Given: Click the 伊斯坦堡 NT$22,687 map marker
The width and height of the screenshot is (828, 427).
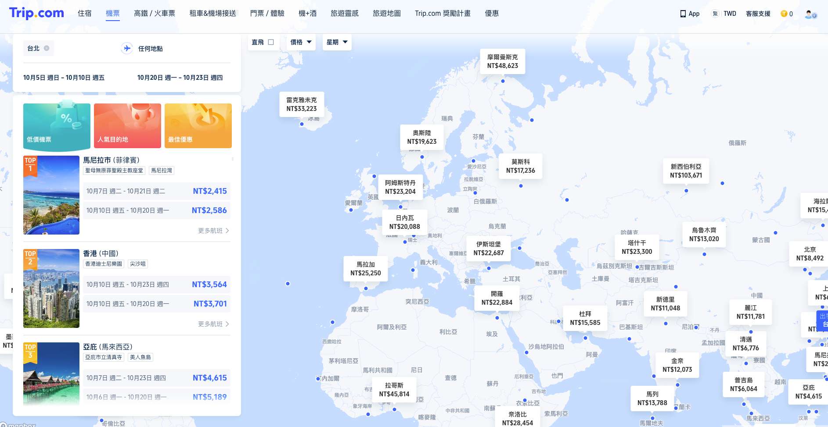Looking at the screenshot, I should point(489,249).
